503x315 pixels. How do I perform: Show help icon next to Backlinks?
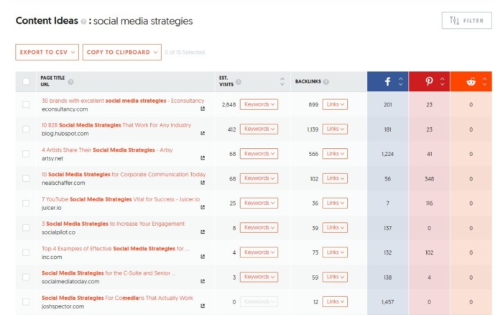point(326,82)
